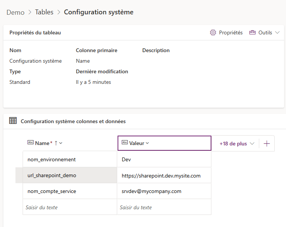Select the nom_environnement cell

pyautogui.click(x=70, y=159)
